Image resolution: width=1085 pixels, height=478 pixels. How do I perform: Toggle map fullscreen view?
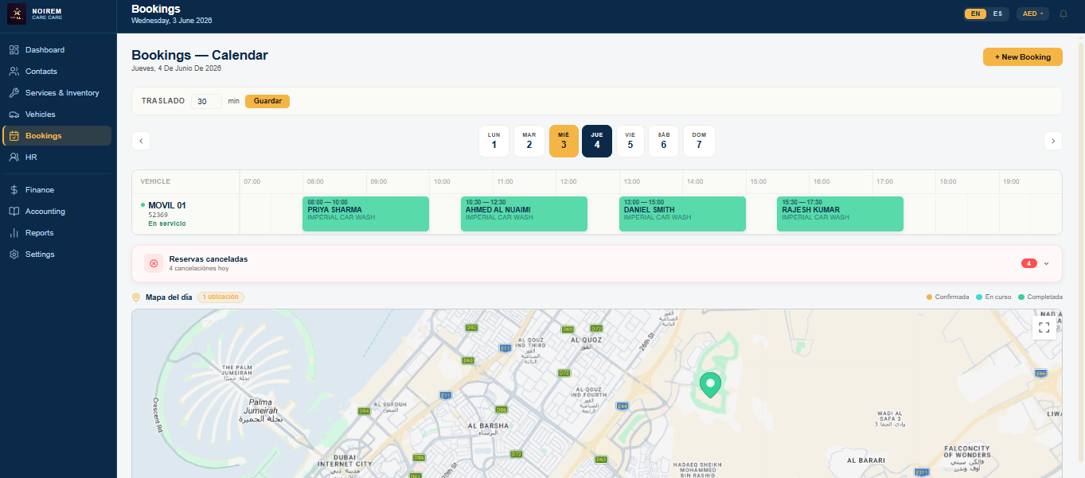1044,327
